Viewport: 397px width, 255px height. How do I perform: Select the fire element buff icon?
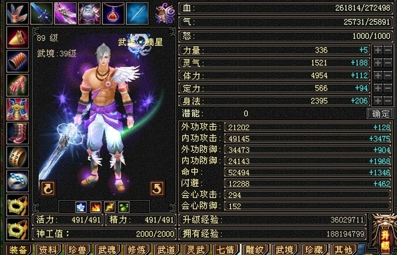point(96,207)
